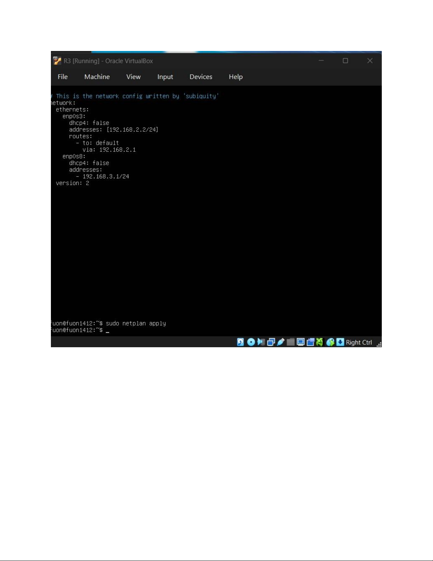Click the hard disk activity status icon
The height and width of the screenshot is (561, 433).
[x=240, y=342]
